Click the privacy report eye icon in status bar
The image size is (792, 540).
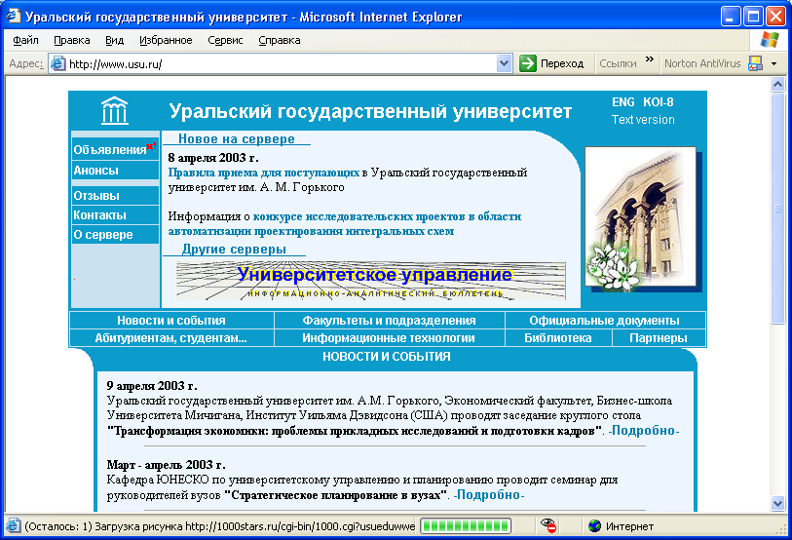[548, 525]
